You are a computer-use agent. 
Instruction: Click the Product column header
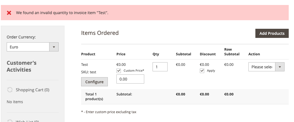point(88,54)
